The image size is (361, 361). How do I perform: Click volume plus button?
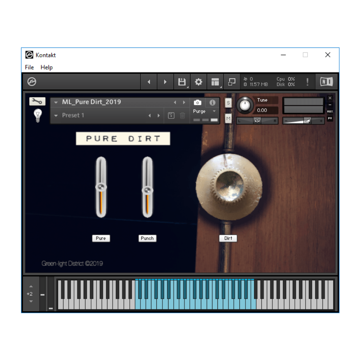tap(321, 121)
